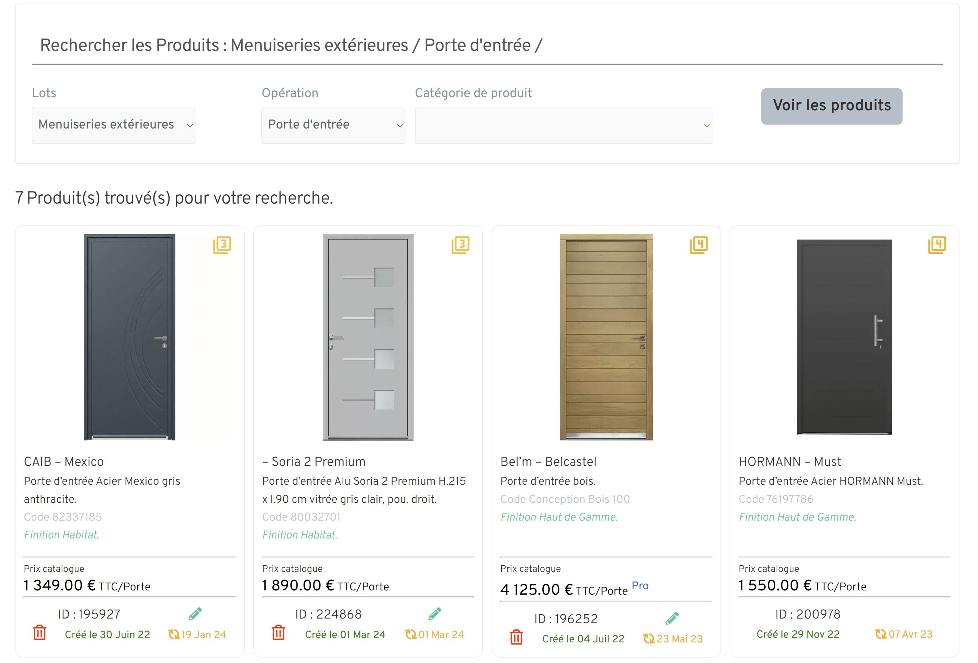Image resolution: width=978 pixels, height=663 pixels.
Task: Click gallery count icon on Bel'm Belcastel
Action: [x=699, y=245]
